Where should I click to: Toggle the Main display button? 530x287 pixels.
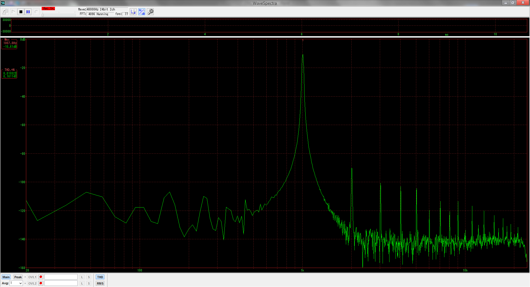[x=6, y=277]
